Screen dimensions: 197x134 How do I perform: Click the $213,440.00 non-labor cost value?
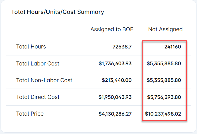[117, 80]
